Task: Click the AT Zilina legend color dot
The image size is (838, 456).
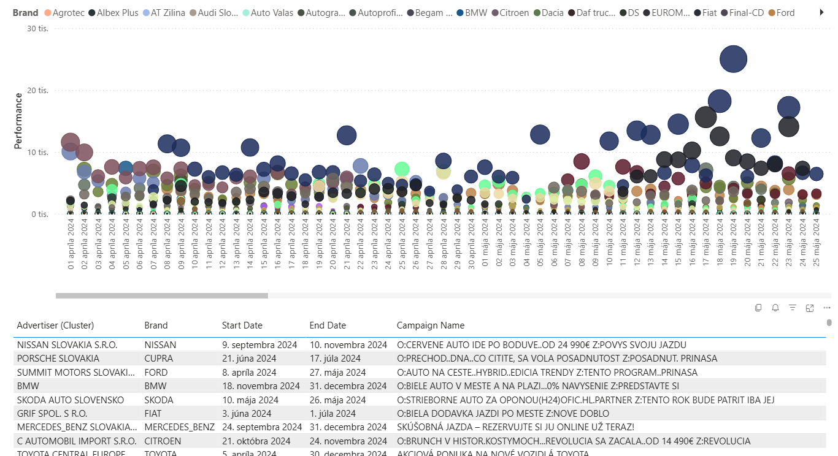Action: click(145, 13)
